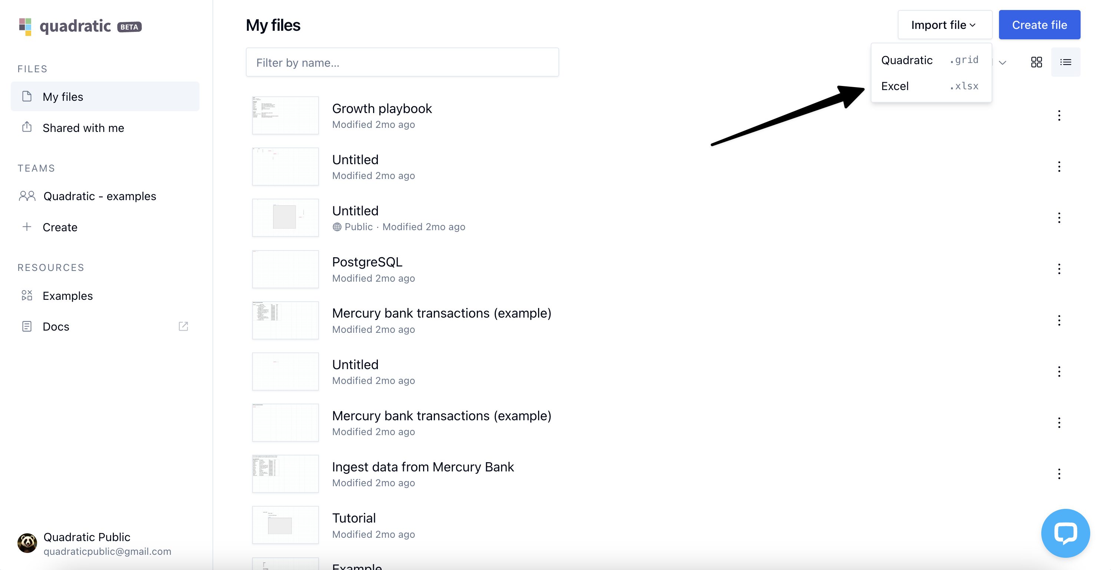Viewport: 1111px width, 570px height.
Task: Open Quadratic - examples team
Action: tap(99, 196)
